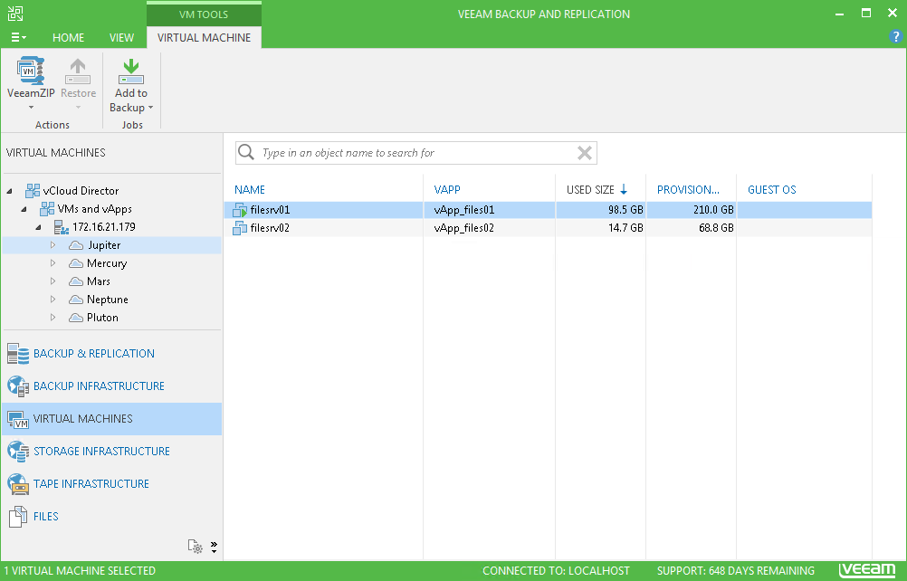The height and width of the screenshot is (581, 907).
Task: Expand the Mars node
Action: coord(53,281)
